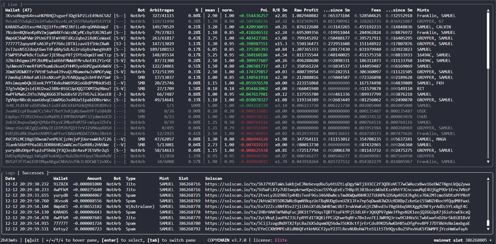The height and width of the screenshot is (244, 496).
Task: Open the Solscan link for the V(Astralane) transaction
Action: 336,207
